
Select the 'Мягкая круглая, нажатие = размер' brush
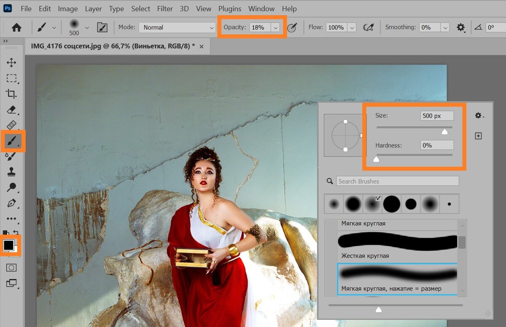[397, 279]
